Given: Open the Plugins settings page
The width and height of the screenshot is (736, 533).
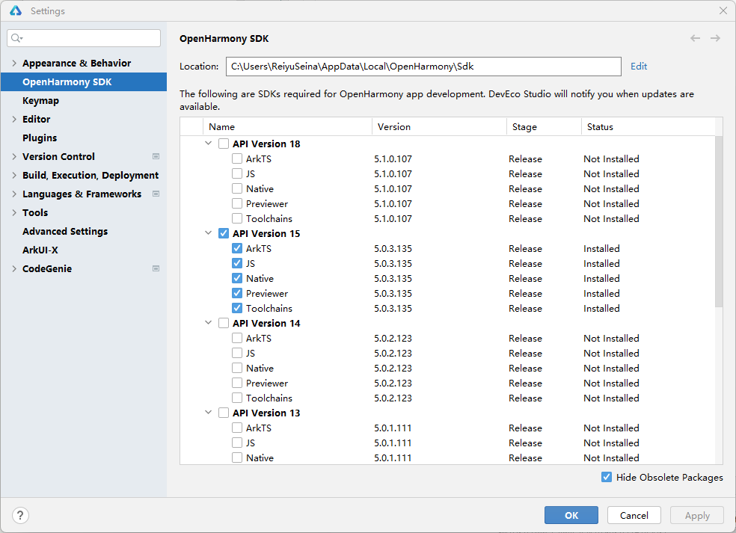Looking at the screenshot, I should click(x=84, y=138).
